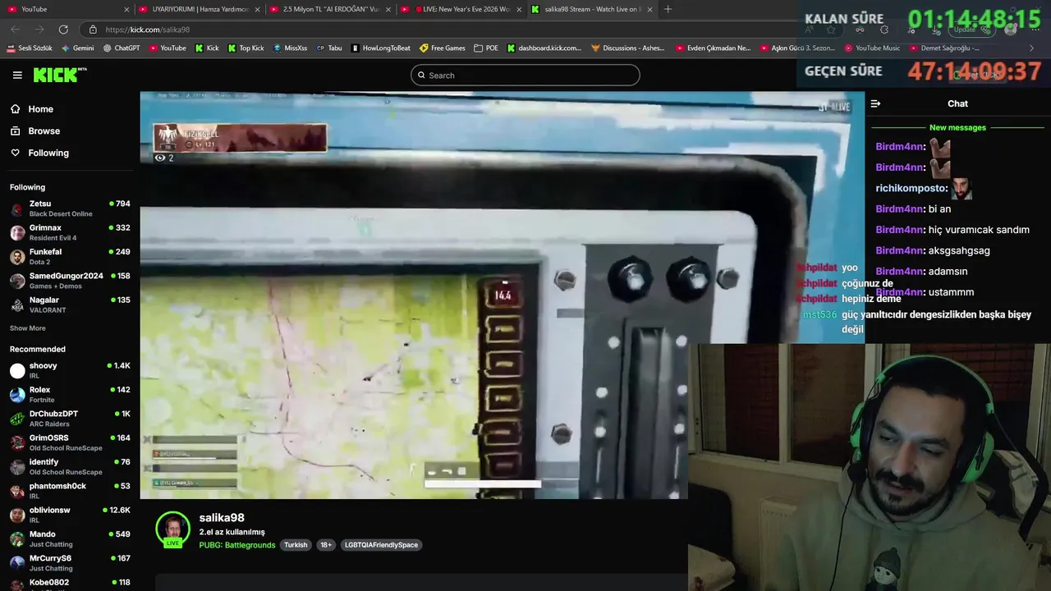
Task: Click the browser forward arrow
Action: 39,30
